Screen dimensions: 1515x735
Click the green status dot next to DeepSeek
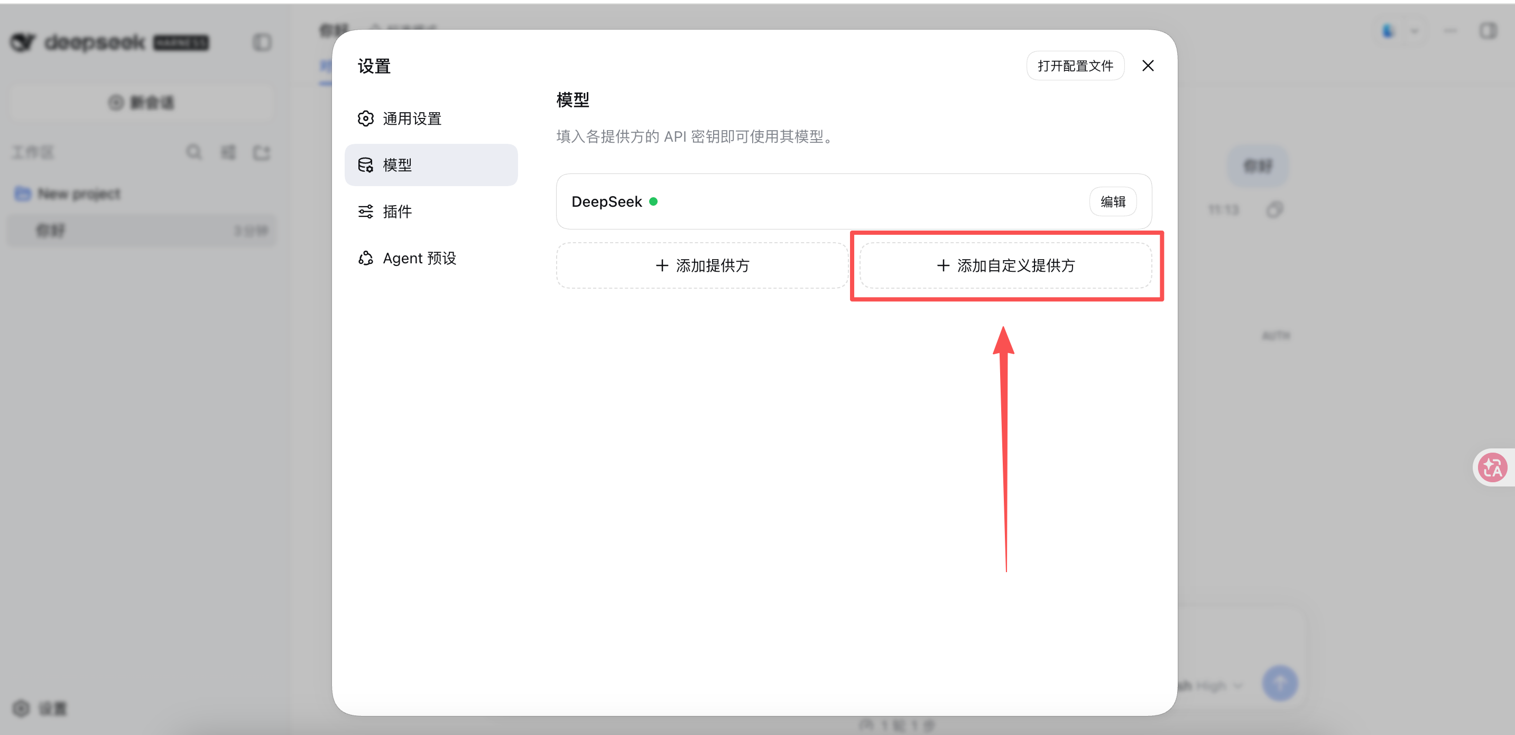point(653,201)
